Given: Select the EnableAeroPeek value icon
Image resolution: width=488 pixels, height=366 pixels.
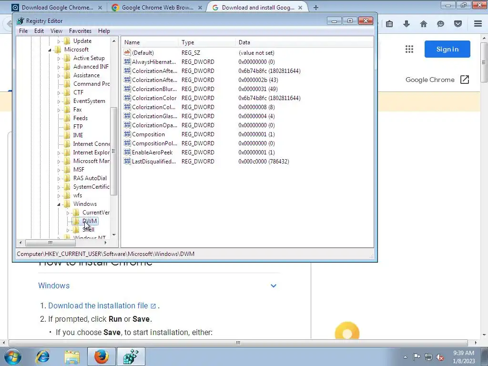Looking at the screenshot, I should [x=127, y=152].
